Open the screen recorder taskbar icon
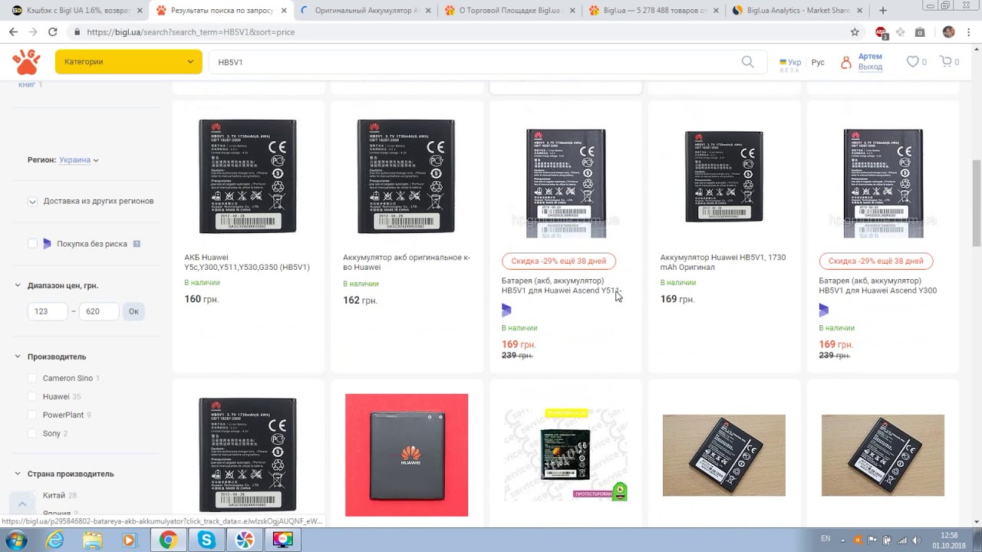982x552 pixels. tap(282, 540)
